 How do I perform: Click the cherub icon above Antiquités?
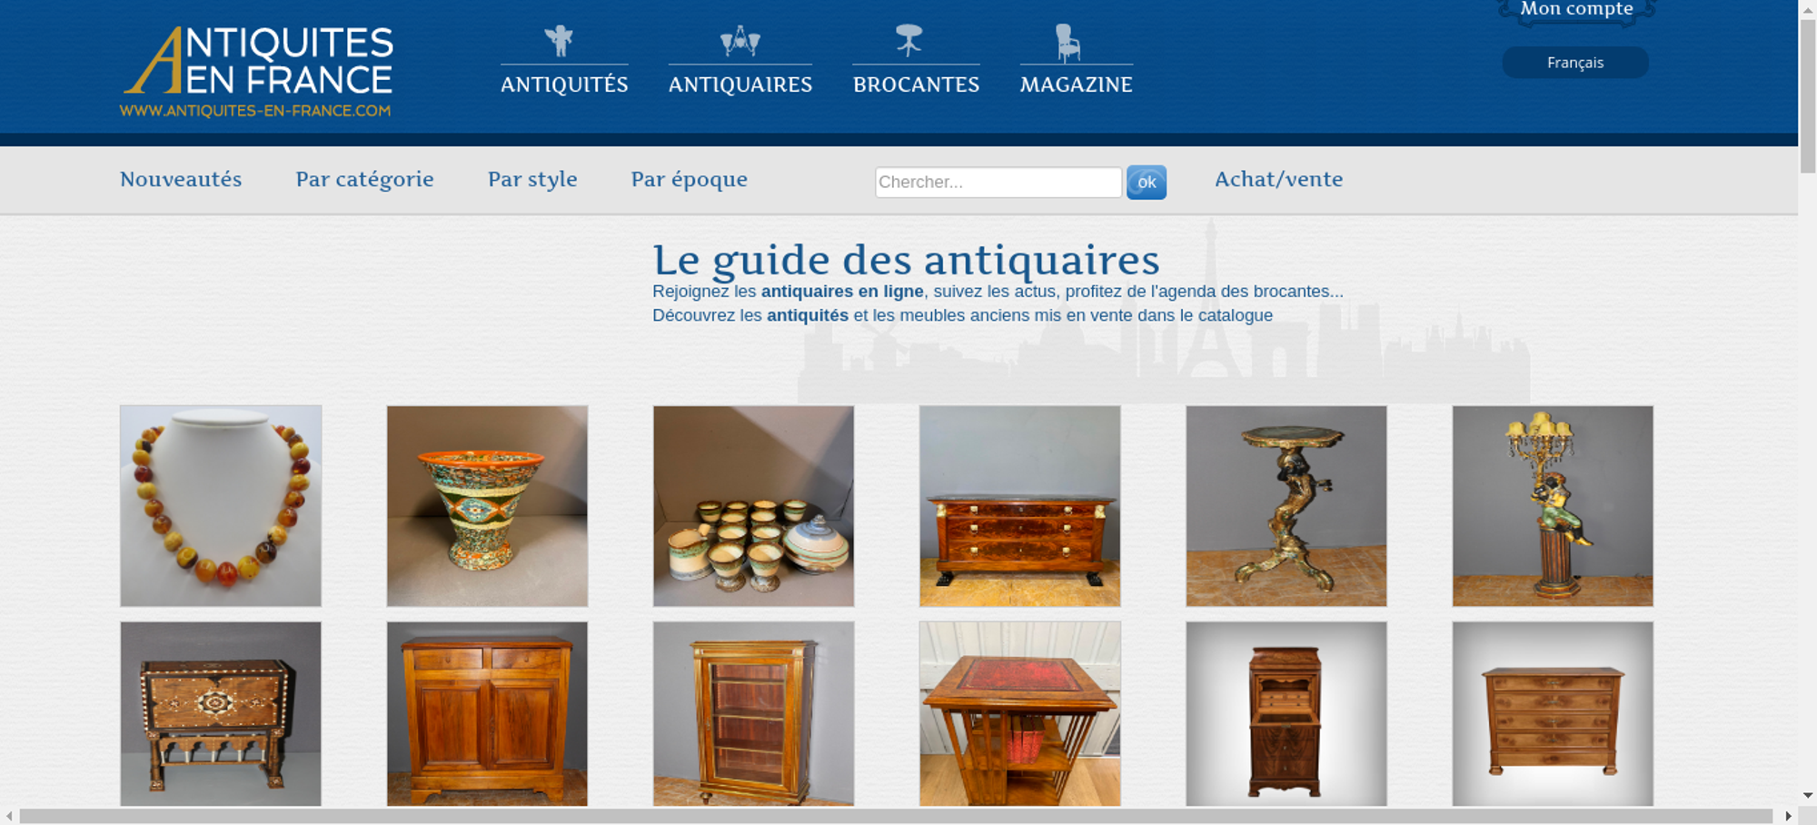click(x=560, y=40)
